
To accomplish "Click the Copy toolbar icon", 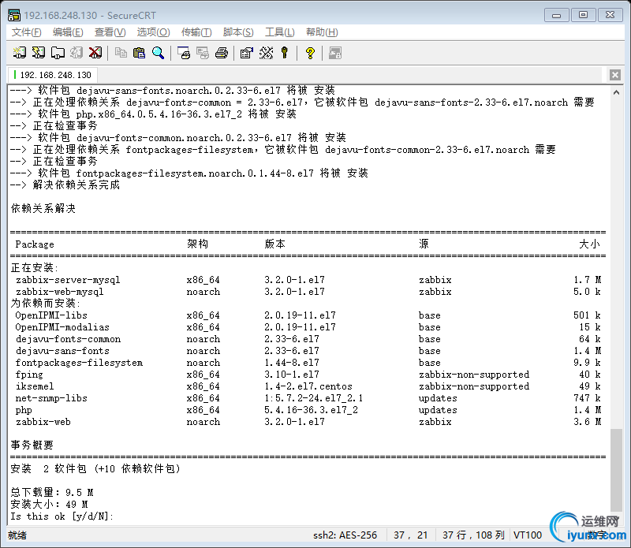I will click(121, 53).
